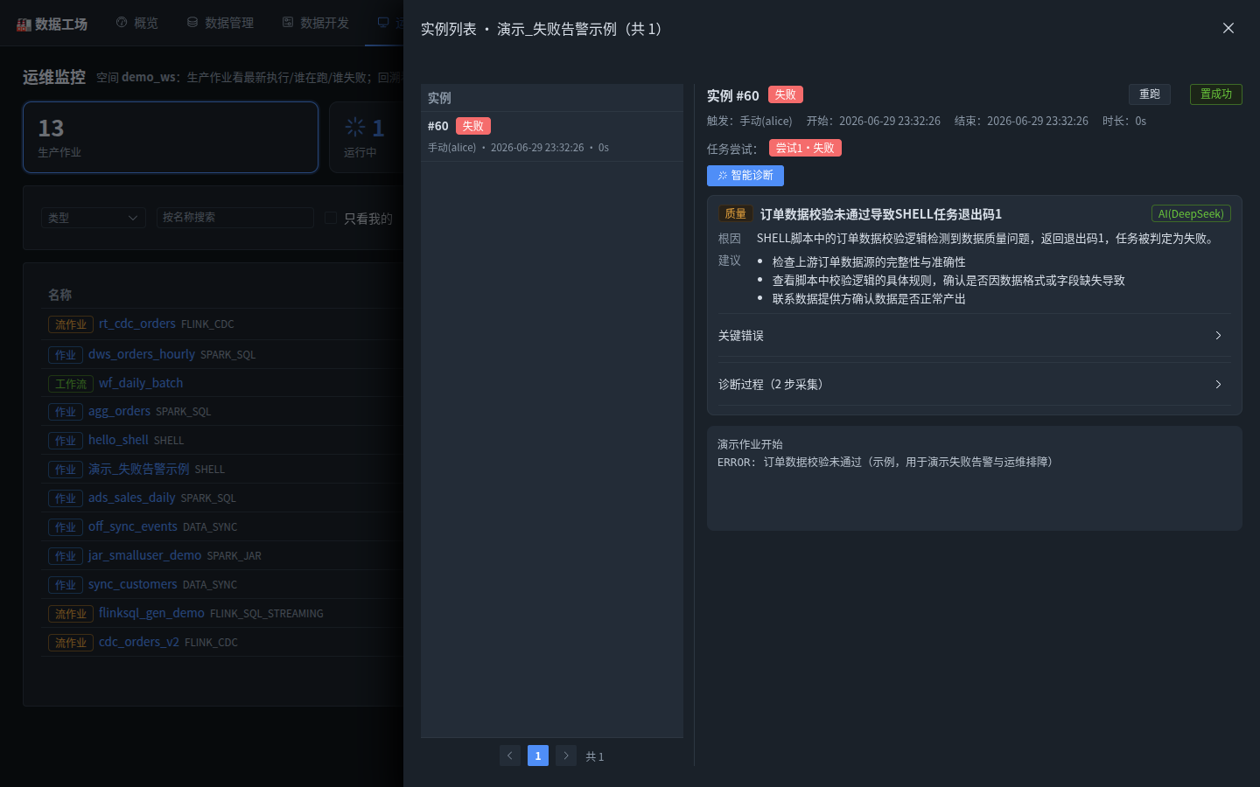Click the log line starting with ERROR:
Screen dimensions: 1260x787
[885, 462]
